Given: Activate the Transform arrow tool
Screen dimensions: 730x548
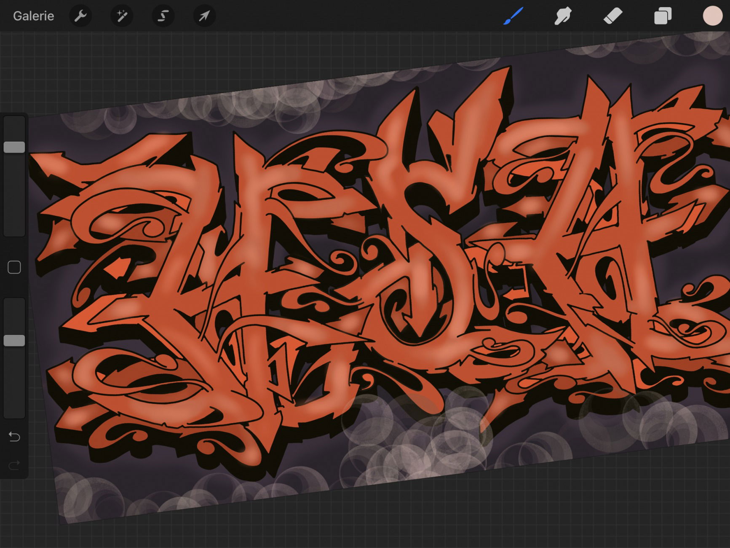Looking at the screenshot, I should 204,16.
